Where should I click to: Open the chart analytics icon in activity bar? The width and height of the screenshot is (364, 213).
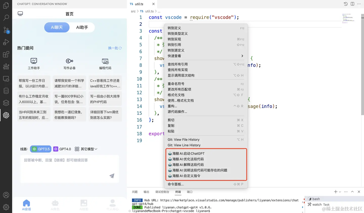[6, 66]
